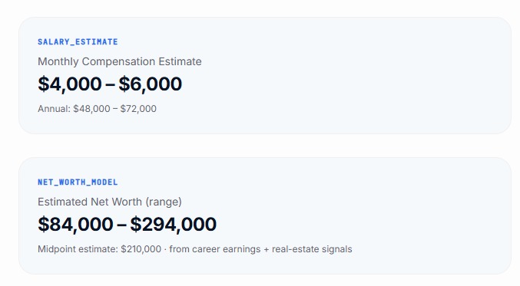Click the $84,000 – $294,000 net worth figure
This screenshot has width=520, height=286.
[127, 224]
